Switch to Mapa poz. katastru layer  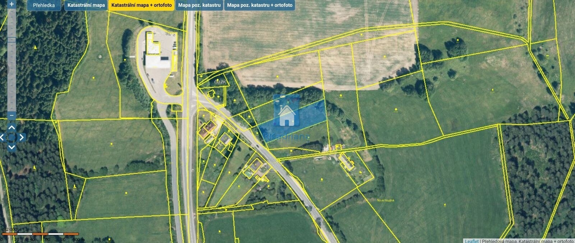coord(199,5)
